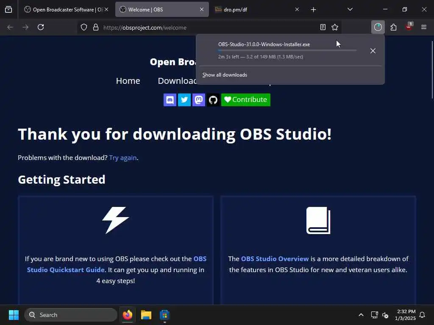Bookmark this page with star icon
This screenshot has height=325, width=434.
pos(335,27)
